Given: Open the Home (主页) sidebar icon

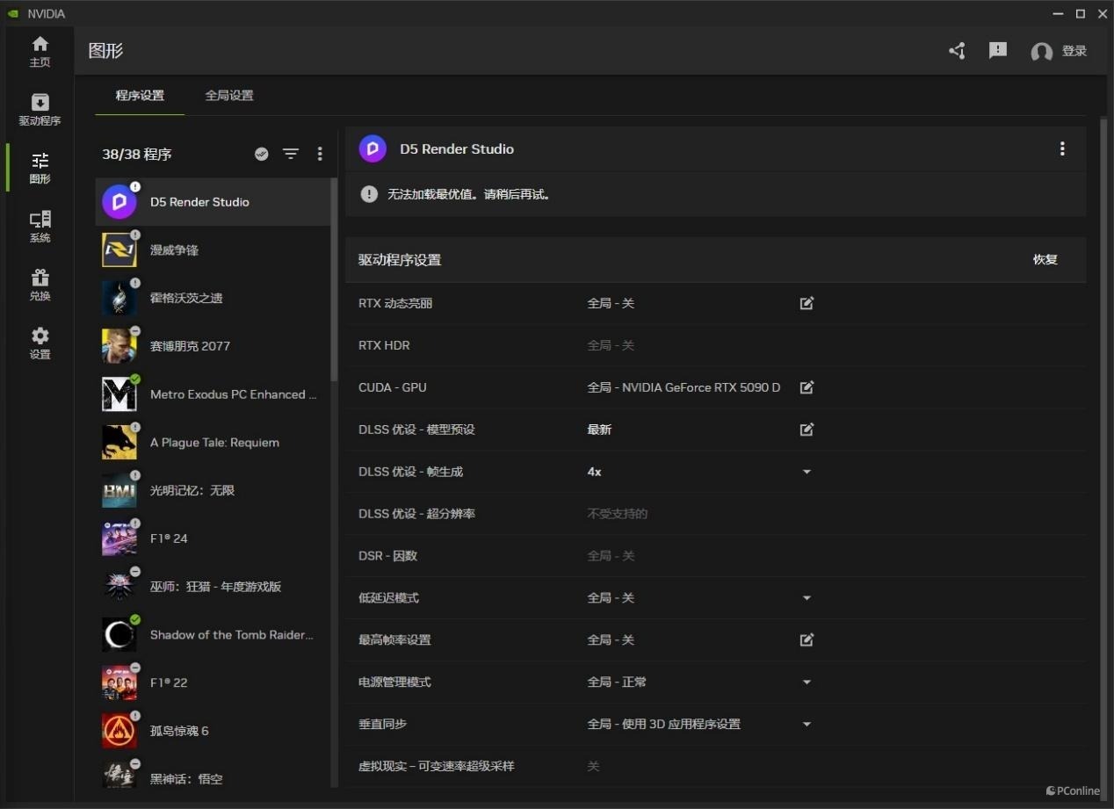Looking at the screenshot, I should coord(40,51).
